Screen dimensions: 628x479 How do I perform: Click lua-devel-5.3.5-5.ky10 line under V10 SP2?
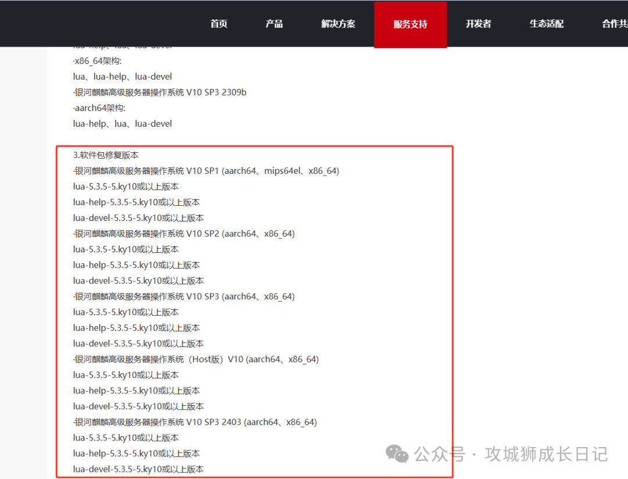pyautogui.click(x=138, y=281)
